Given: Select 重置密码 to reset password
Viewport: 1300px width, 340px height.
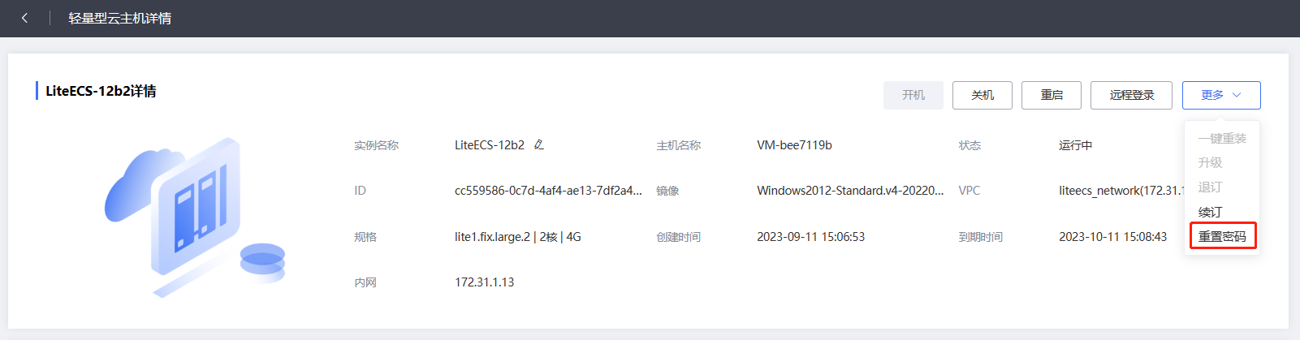Looking at the screenshot, I should [x=1222, y=236].
